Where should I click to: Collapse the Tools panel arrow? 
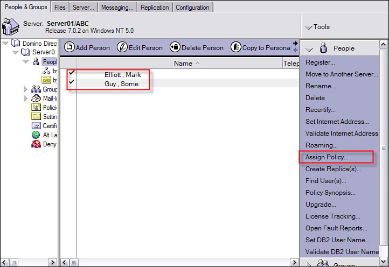(308, 27)
